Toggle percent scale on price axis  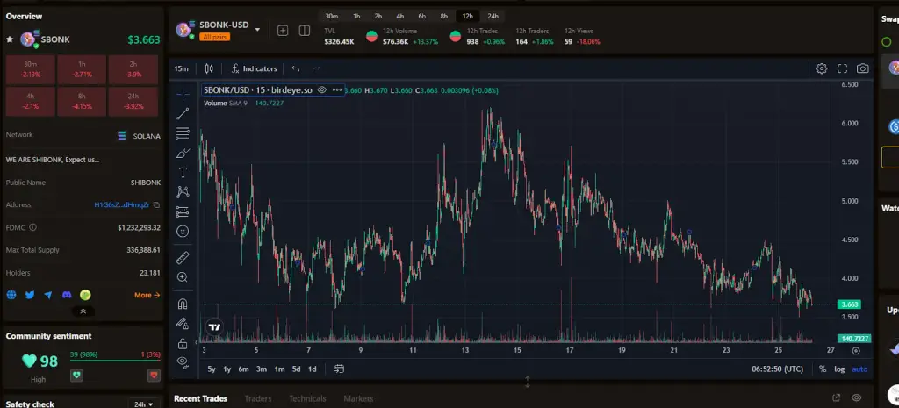822,369
